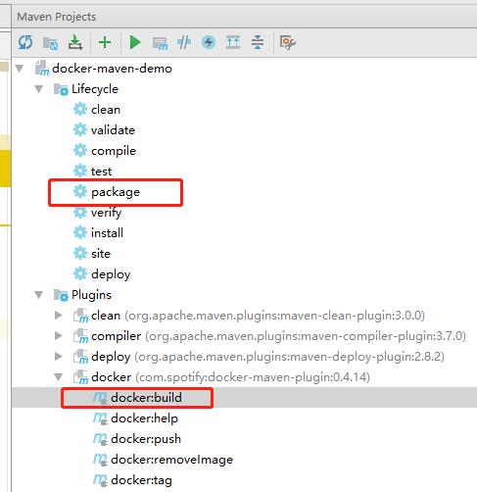Click Collapse All icon in toolbar
Viewport: 477px width, 492px height.
pyautogui.click(x=258, y=42)
